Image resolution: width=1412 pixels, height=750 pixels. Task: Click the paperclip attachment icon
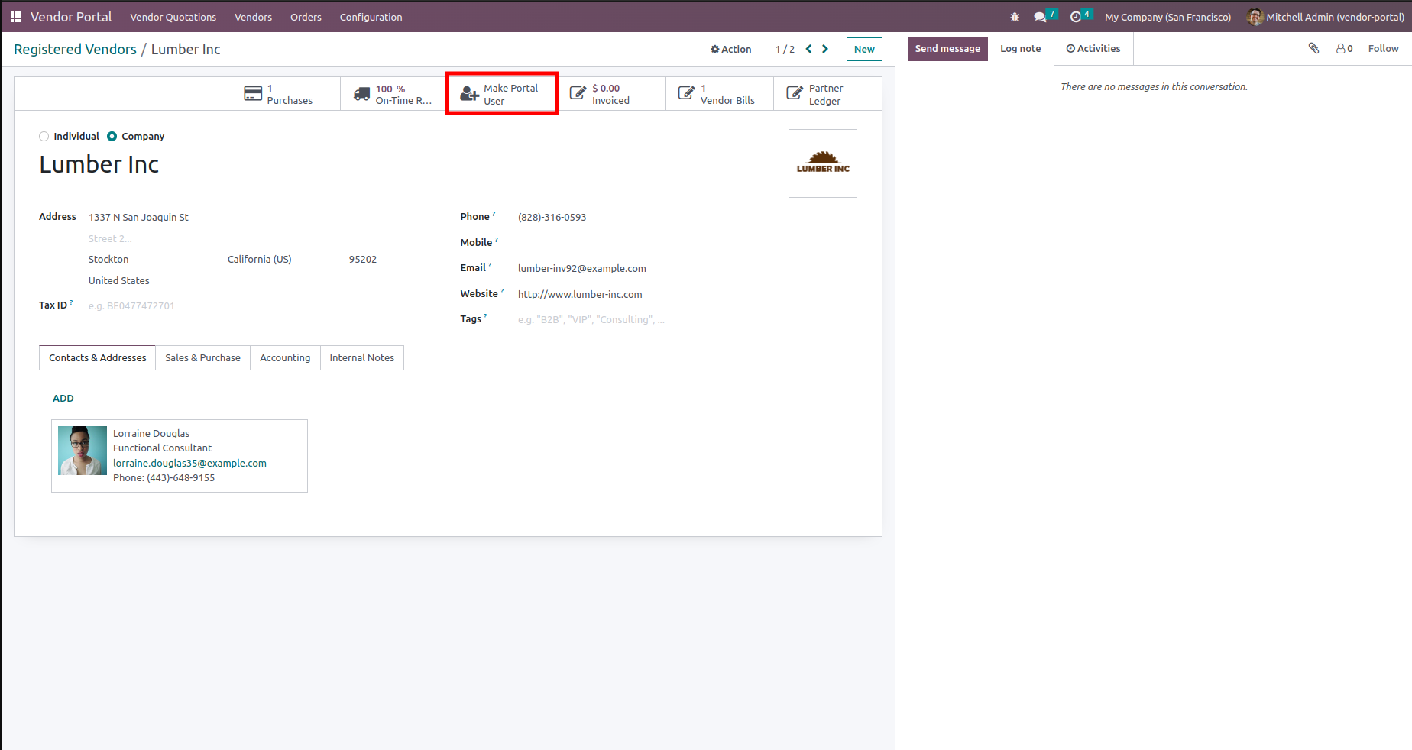click(1313, 48)
